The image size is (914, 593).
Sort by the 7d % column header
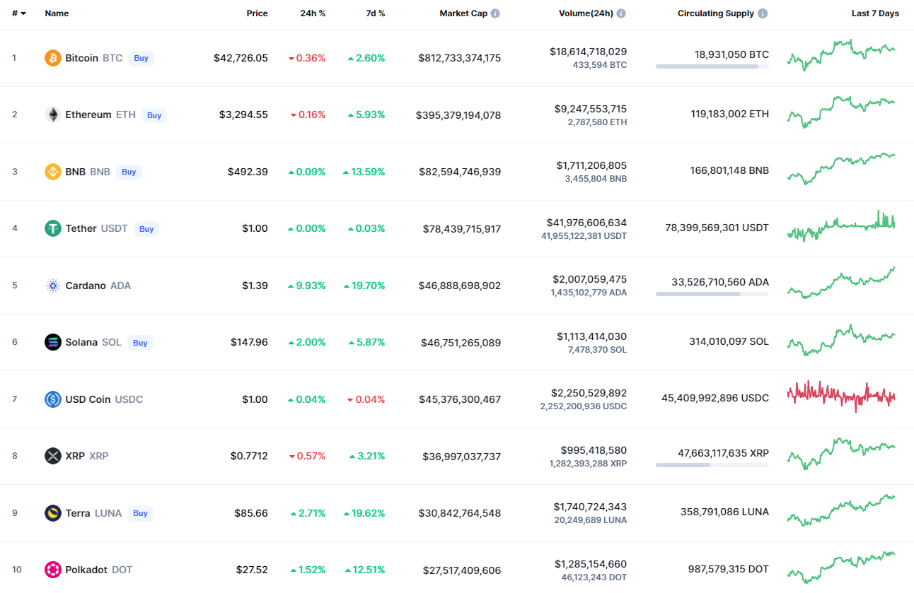click(376, 13)
